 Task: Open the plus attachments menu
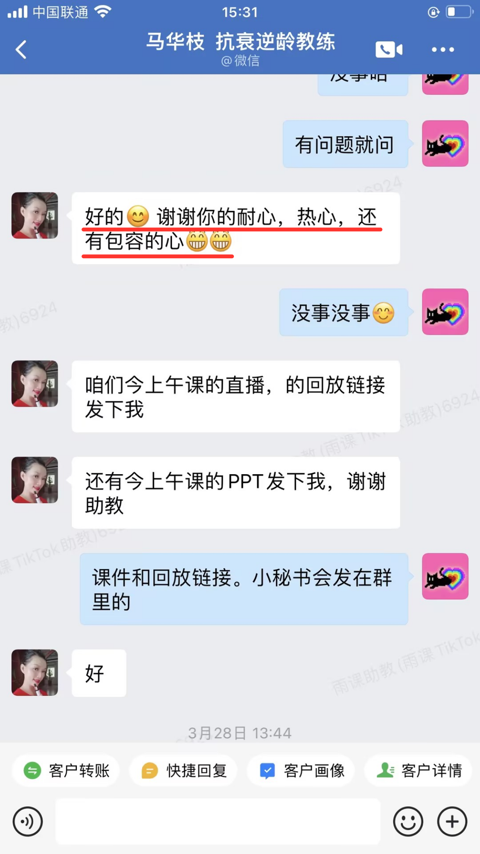(452, 822)
